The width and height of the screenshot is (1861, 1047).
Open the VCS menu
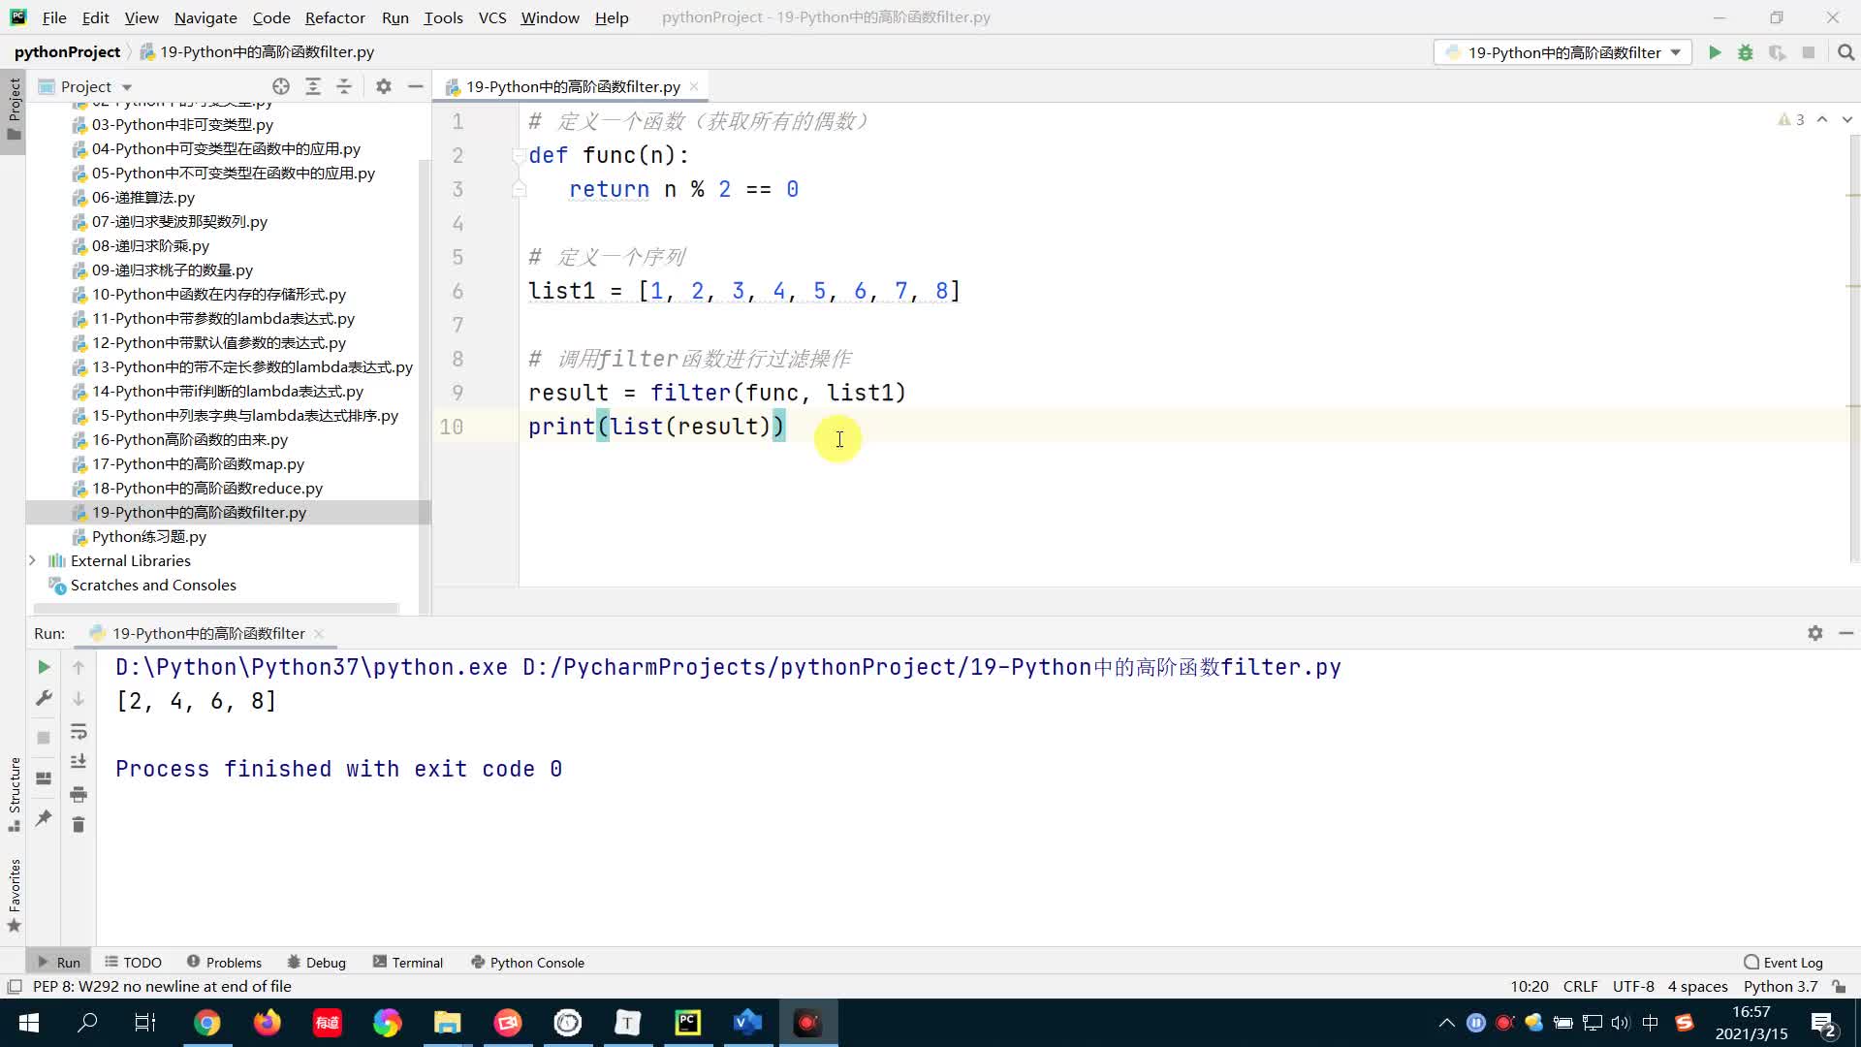coord(492,17)
